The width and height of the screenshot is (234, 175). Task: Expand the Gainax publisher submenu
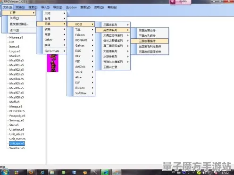[x=81, y=46]
